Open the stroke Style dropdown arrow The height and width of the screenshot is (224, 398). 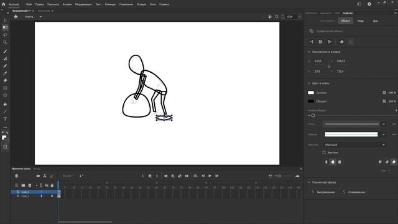click(384, 124)
